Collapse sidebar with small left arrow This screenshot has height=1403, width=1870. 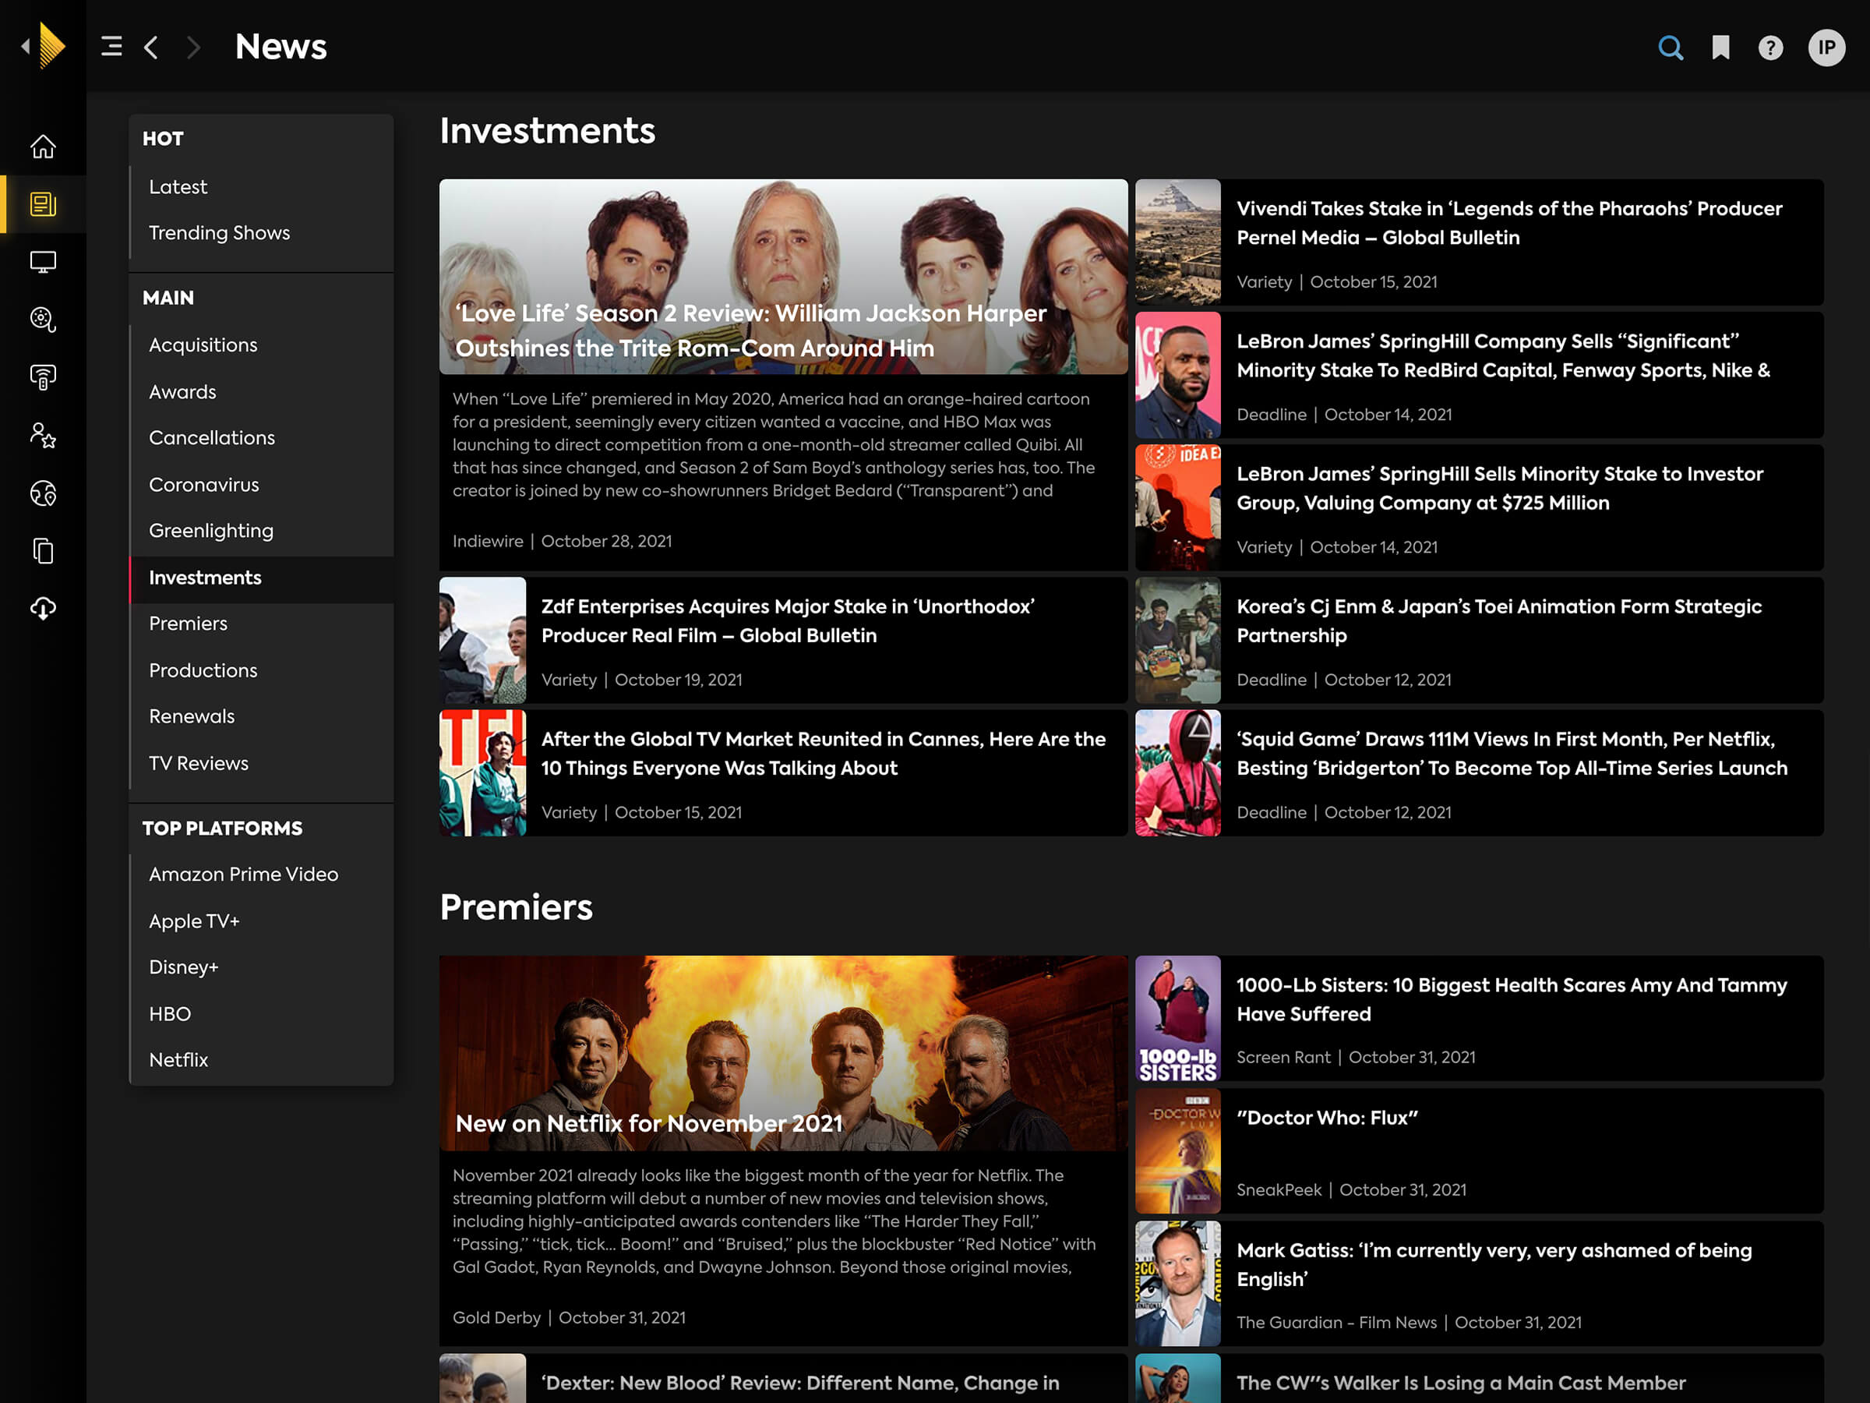[x=26, y=46]
